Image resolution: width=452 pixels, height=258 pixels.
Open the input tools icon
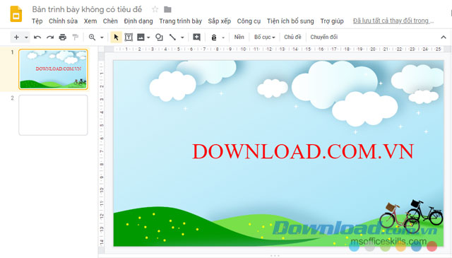[214, 37]
